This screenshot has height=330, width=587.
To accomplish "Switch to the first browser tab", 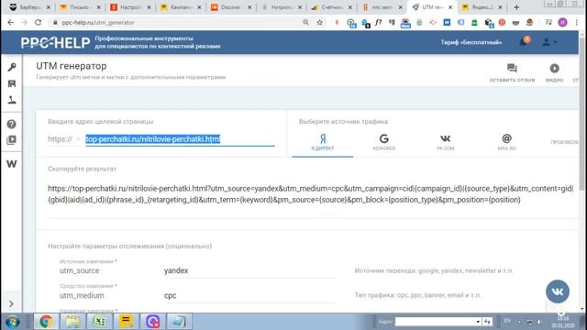I will (x=29, y=7).
